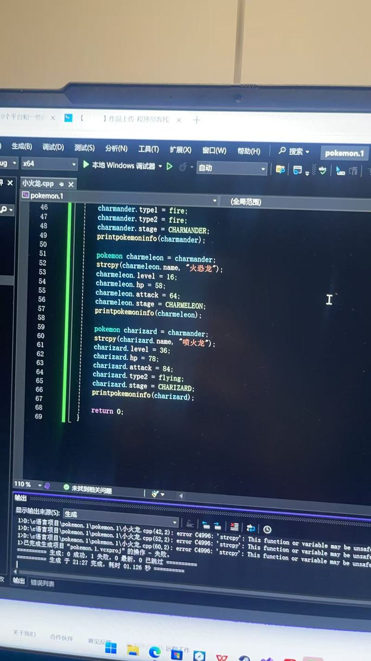Click the 搜索 search box in title bar
Screen dimensions: 371x661
point(294,152)
